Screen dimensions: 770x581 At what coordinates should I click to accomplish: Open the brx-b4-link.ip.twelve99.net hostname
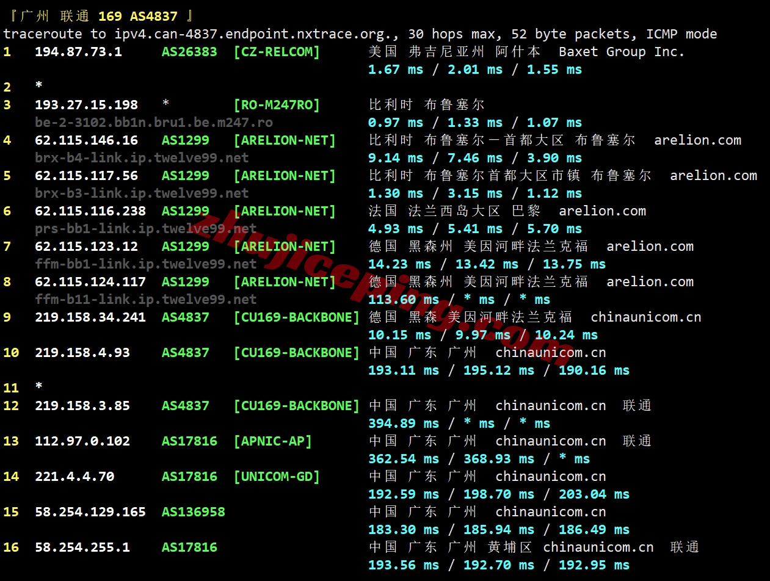142,158
